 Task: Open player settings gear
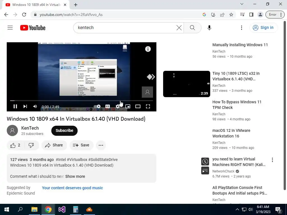pyautogui.click(x=118, y=106)
